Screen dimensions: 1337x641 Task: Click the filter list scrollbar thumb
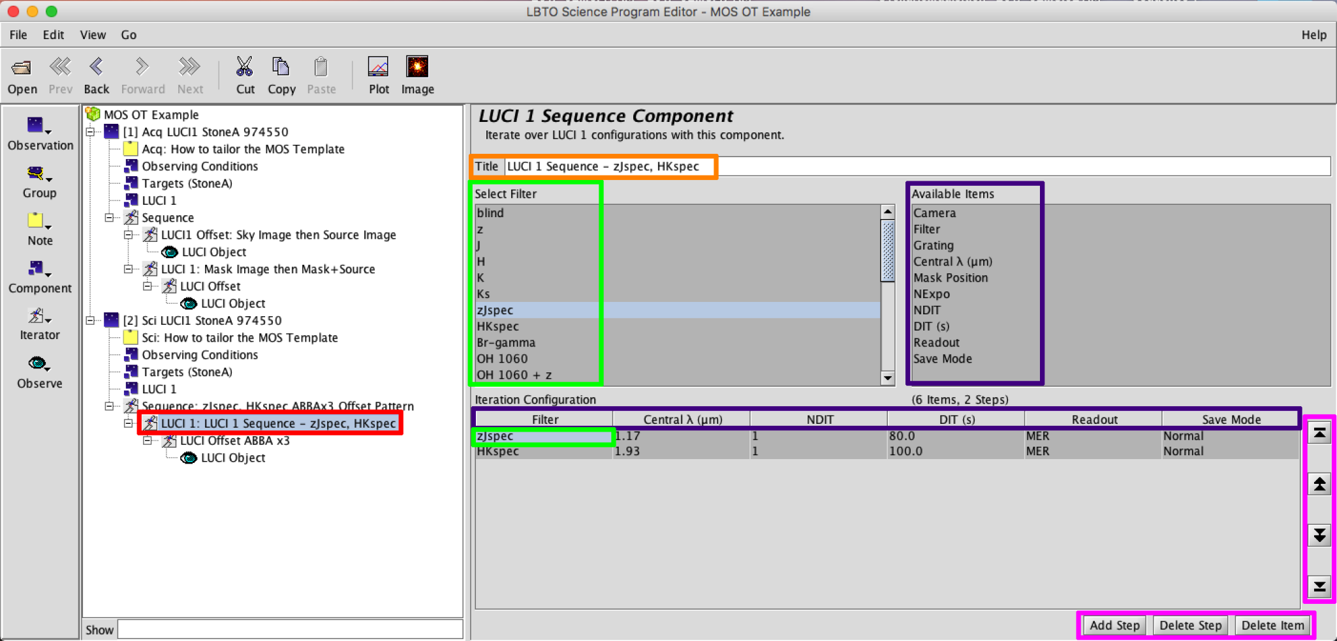887,250
